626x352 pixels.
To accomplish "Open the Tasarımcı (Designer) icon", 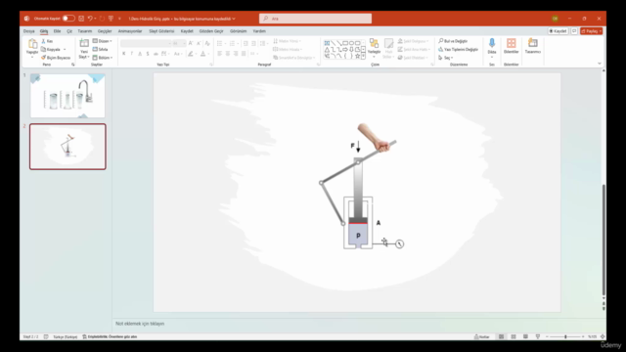I will tap(532, 43).
